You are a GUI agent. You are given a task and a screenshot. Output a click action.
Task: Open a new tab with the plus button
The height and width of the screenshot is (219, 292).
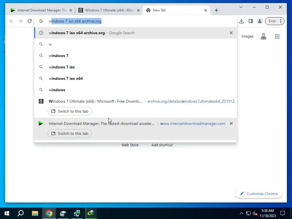coord(216,10)
